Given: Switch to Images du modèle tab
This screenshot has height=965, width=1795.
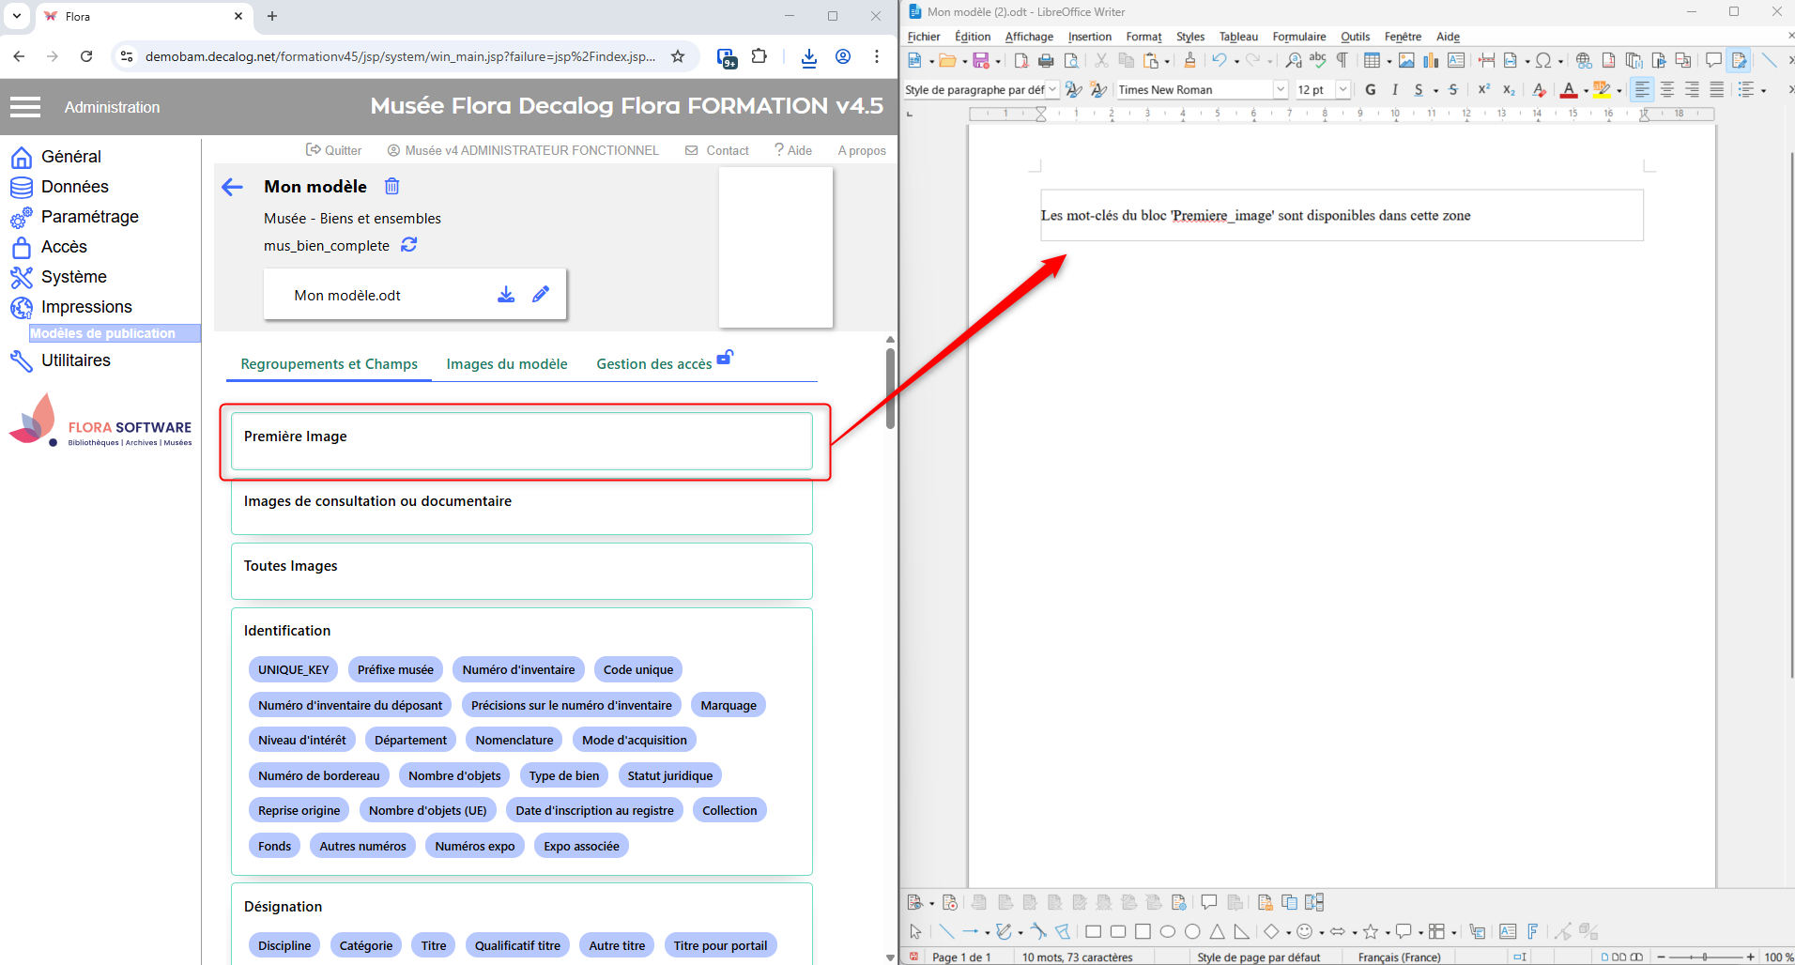Looking at the screenshot, I should coord(507,364).
